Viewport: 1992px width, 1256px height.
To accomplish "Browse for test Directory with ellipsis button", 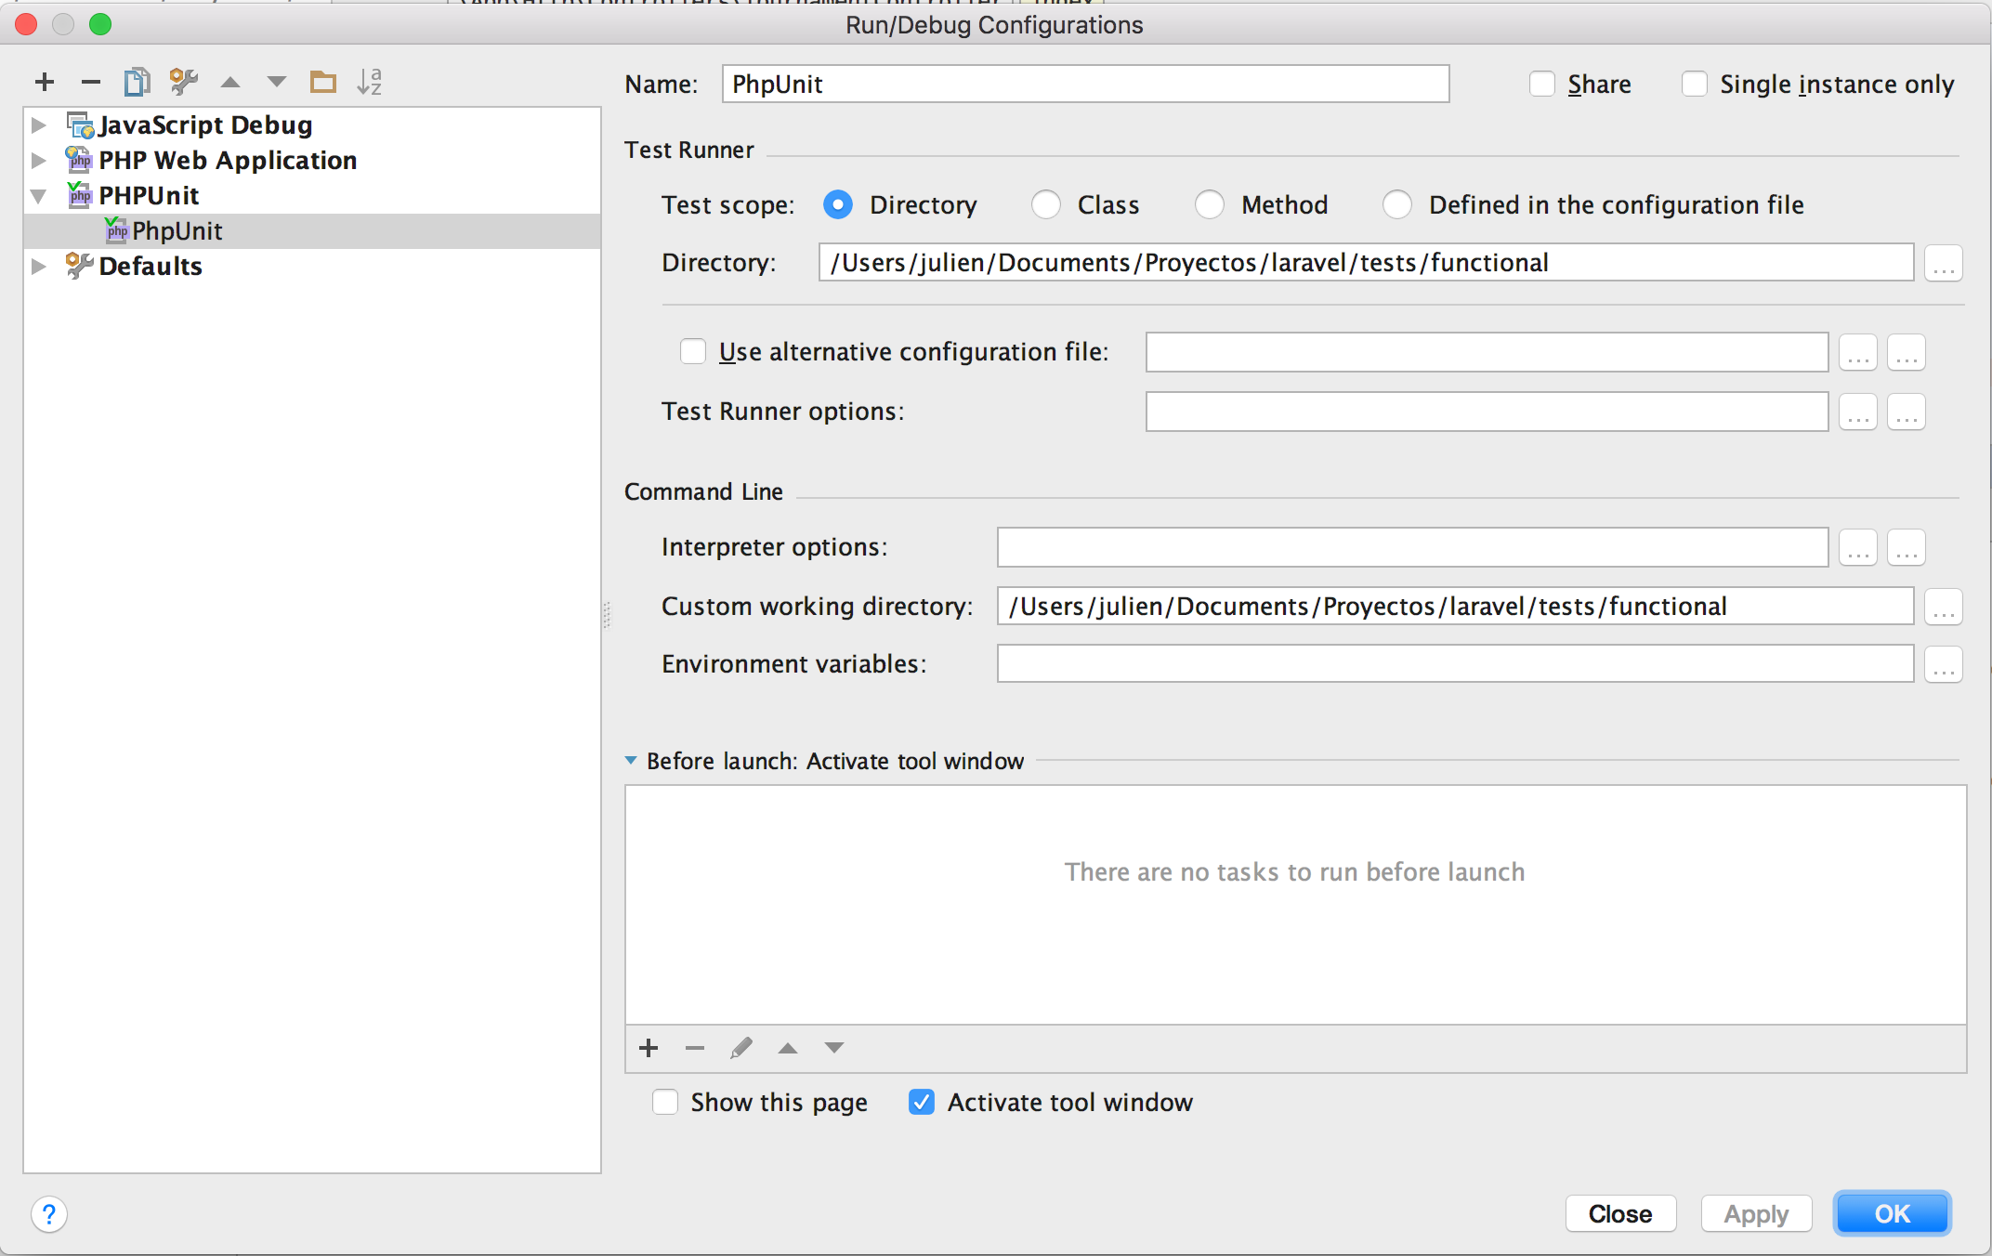I will click(x=1943, y=264).
